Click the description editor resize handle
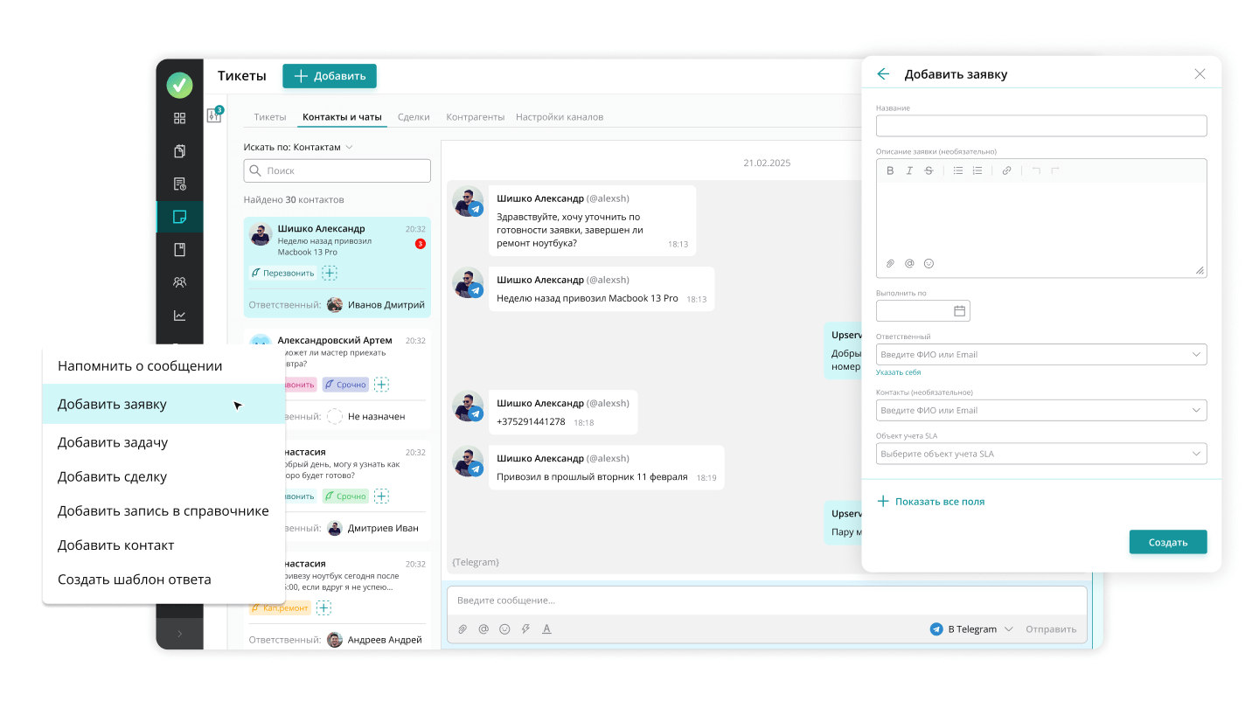This screenshot has height=708, width=1259. [1200, 271]
